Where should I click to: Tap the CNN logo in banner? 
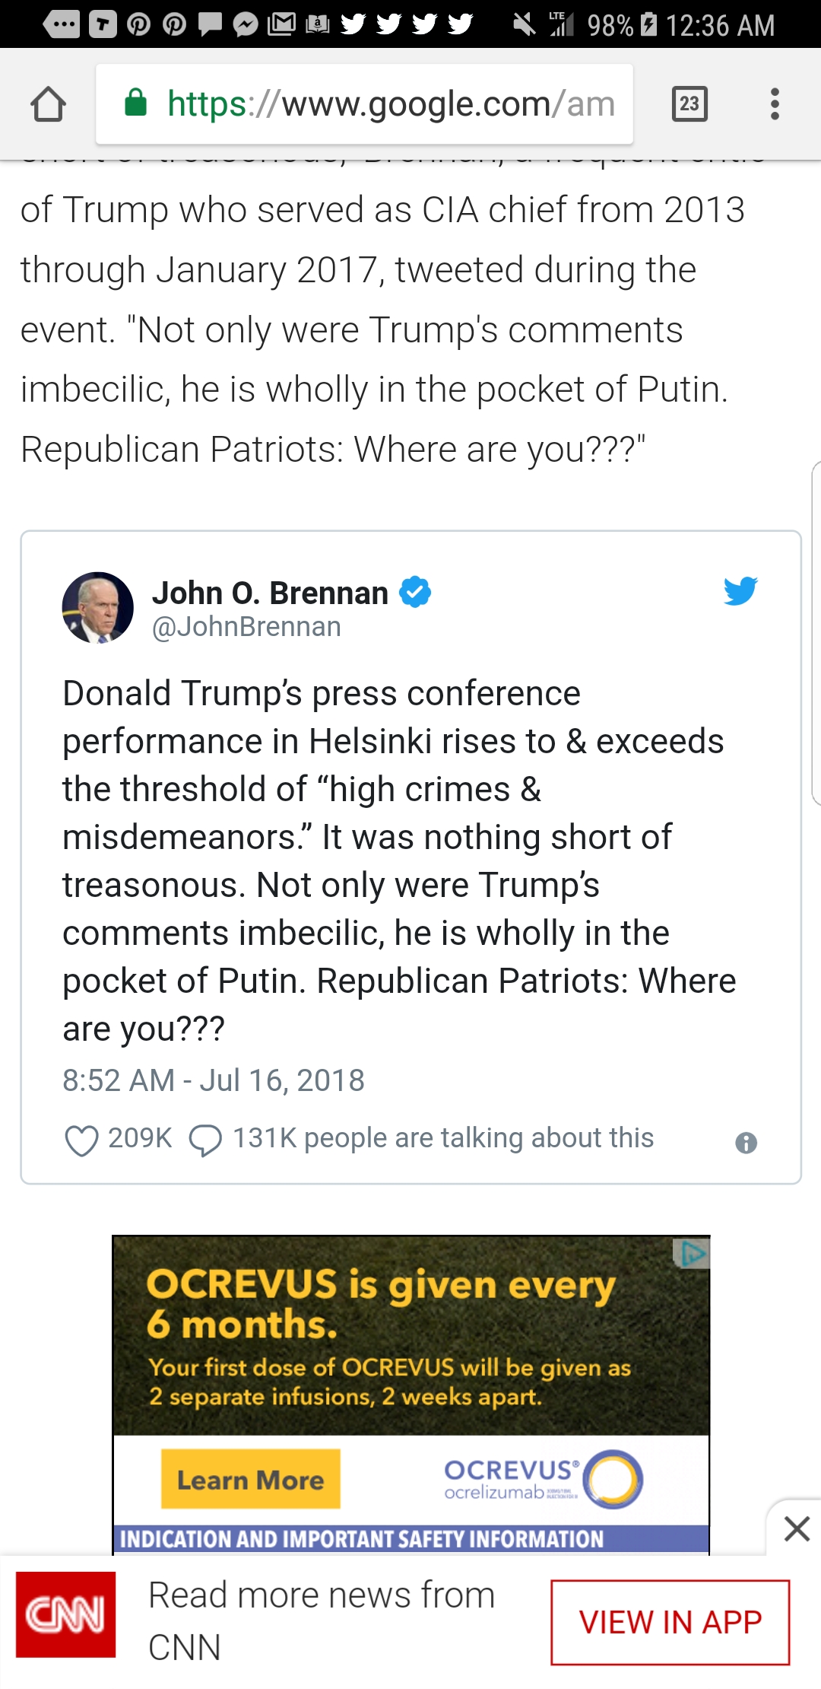(66, 1614)
